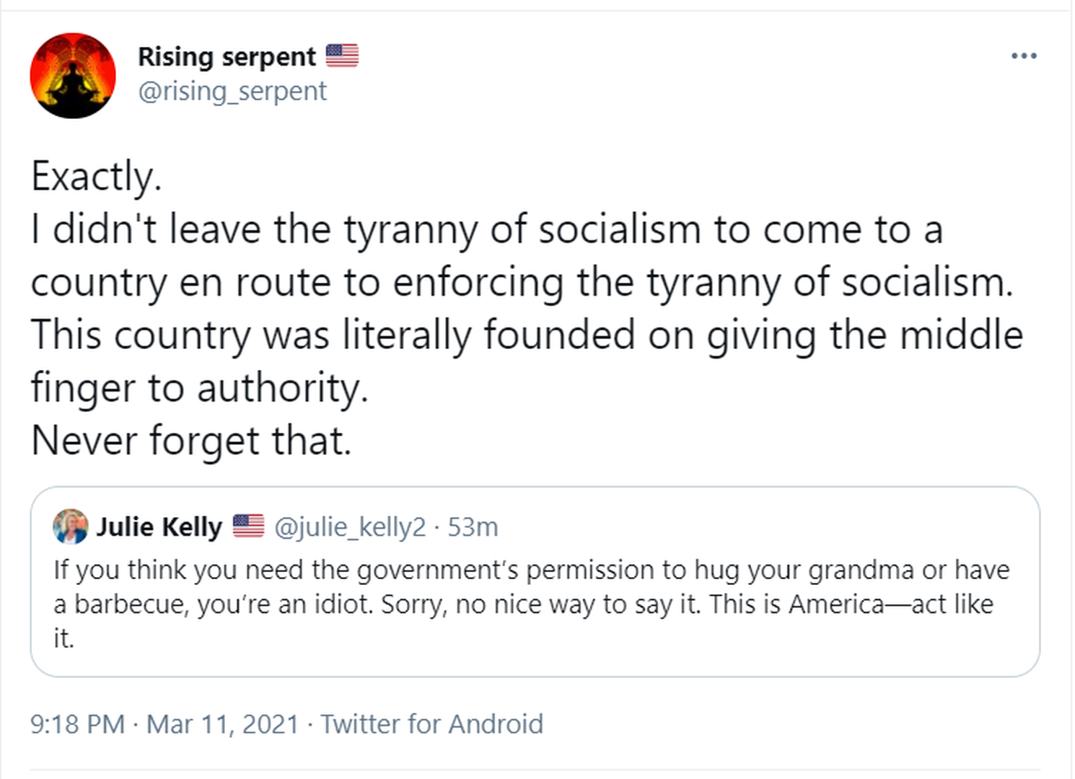1075x779 pixels.
Task: Click "This is America—act like" in quoted tweet
Action: pyautogui.click(x=851, y=604)
